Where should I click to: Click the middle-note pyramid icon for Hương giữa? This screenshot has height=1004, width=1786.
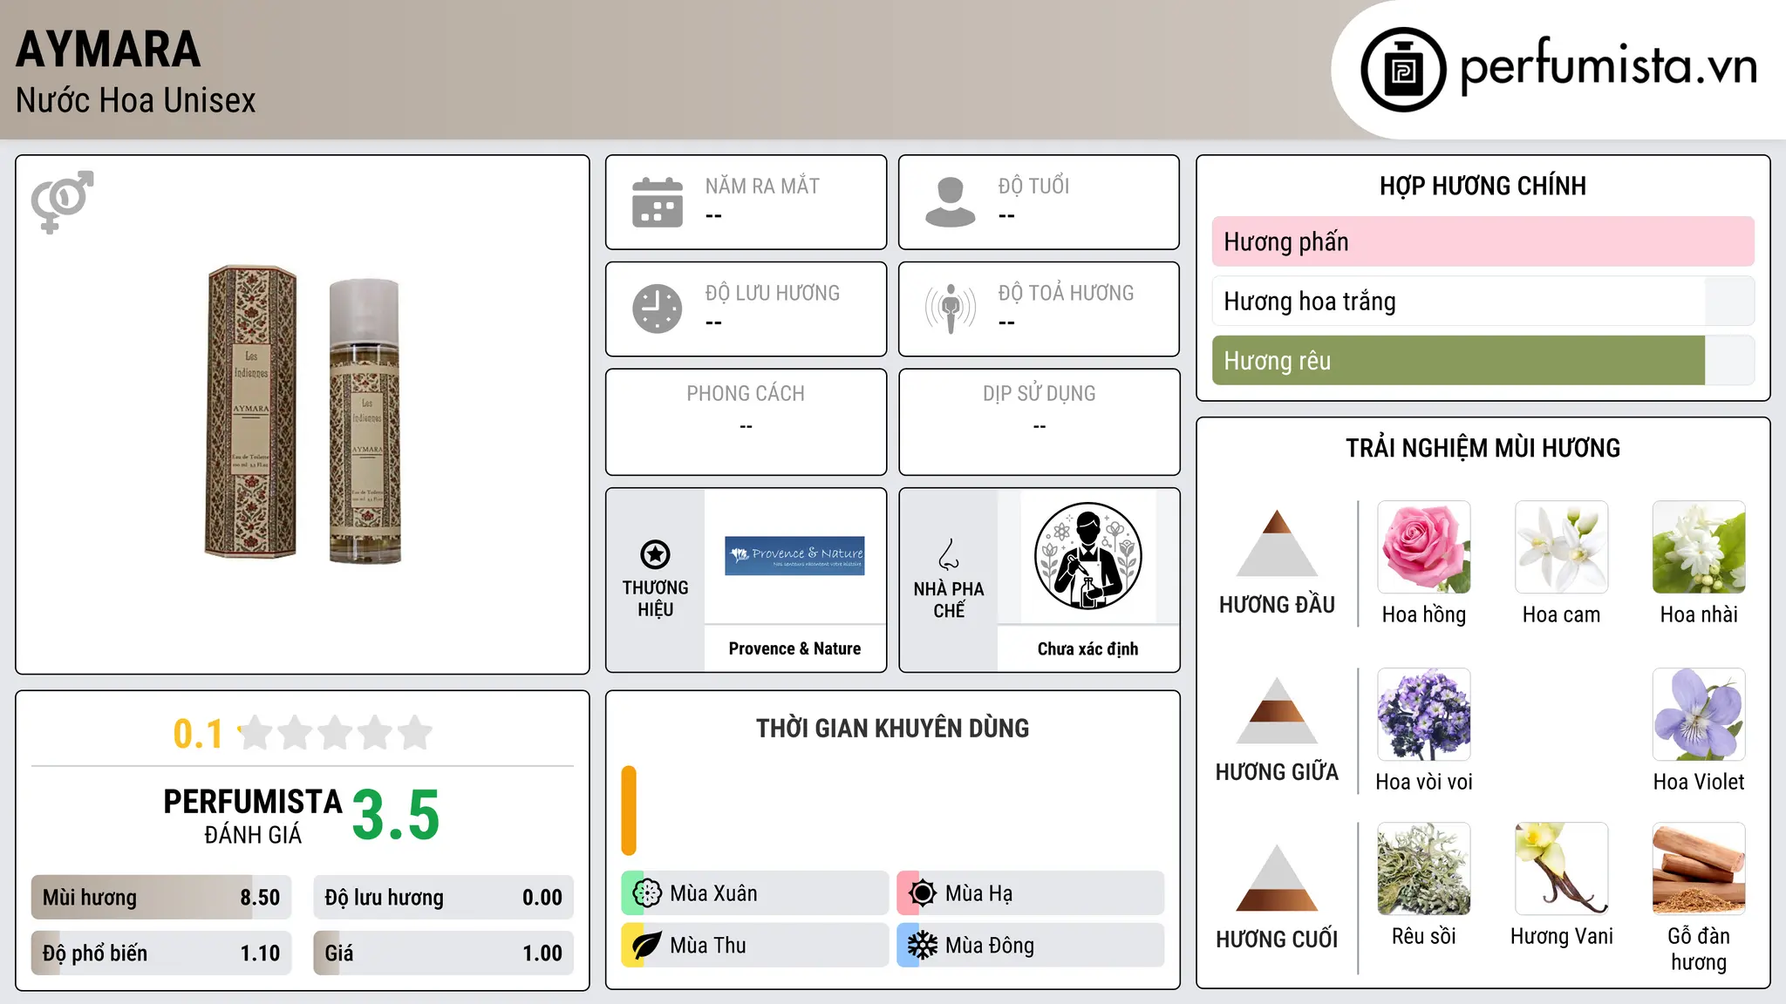click(1277, 710)
